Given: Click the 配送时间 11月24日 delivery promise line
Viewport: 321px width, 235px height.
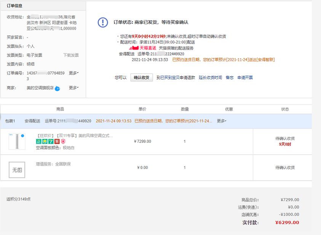Looking at the screenshot, I should [157, 42].
